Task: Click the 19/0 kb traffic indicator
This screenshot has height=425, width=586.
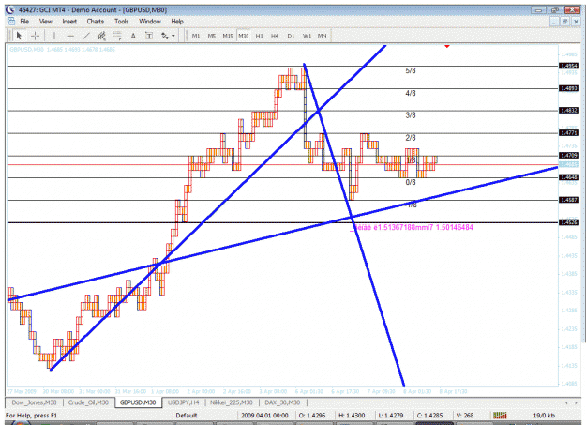Action: tap(544, 416)
